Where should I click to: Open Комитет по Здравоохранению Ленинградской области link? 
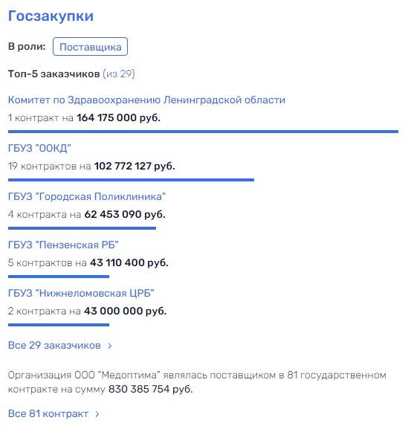[x=146, y=100]
